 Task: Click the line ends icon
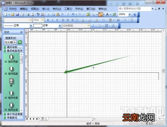coord(132,20)
